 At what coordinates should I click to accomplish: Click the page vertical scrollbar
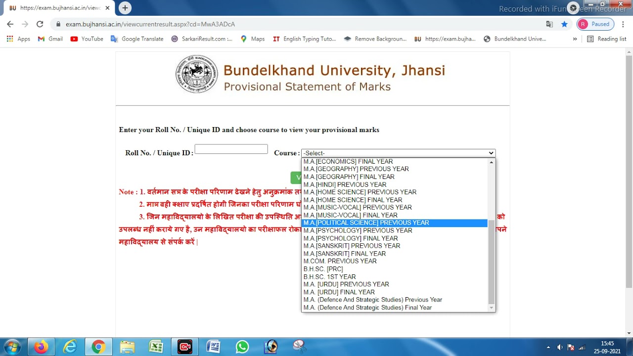[629, 172]
